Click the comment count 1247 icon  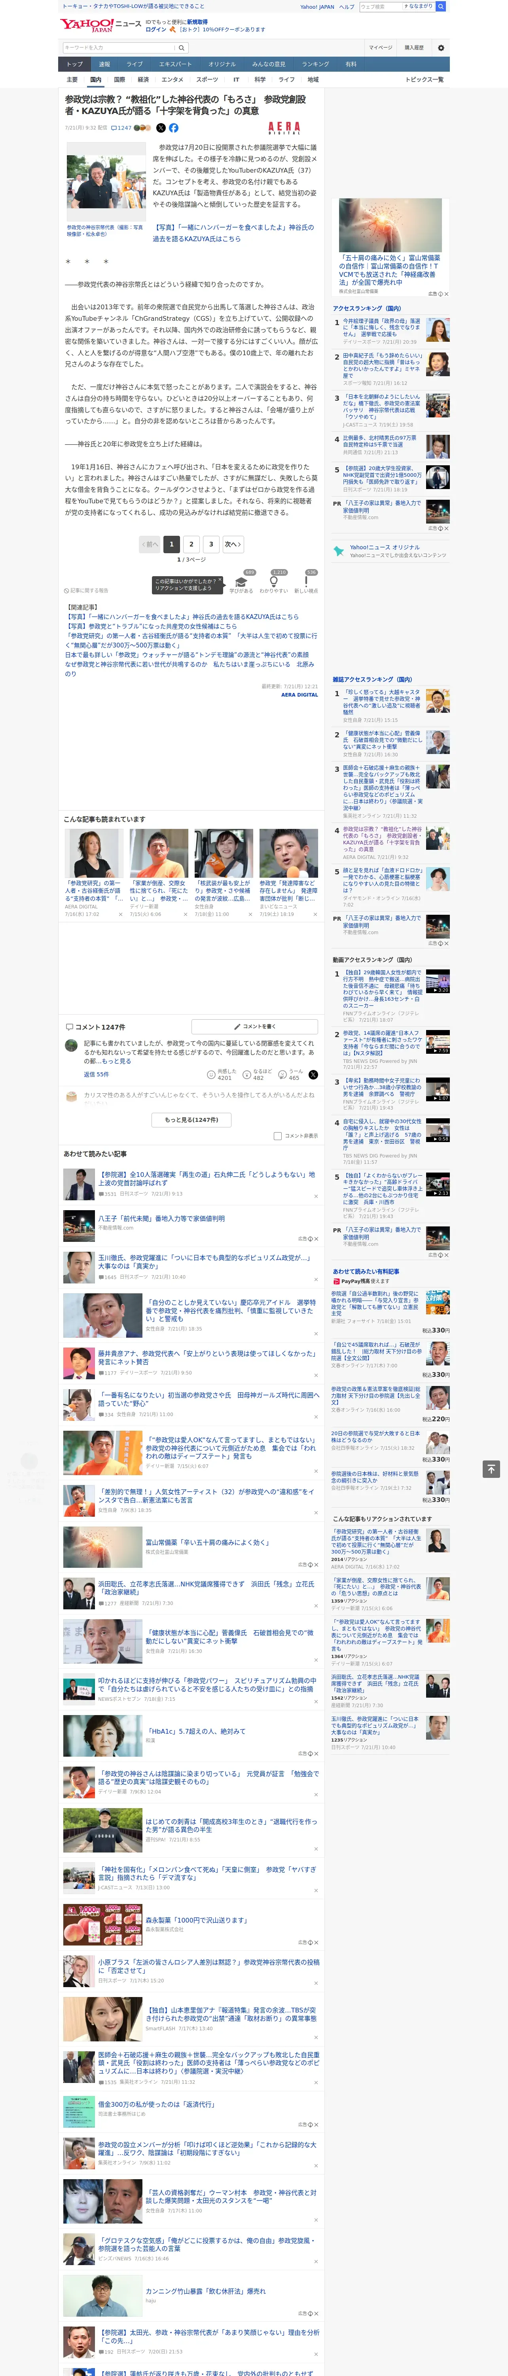pos(123,128)
